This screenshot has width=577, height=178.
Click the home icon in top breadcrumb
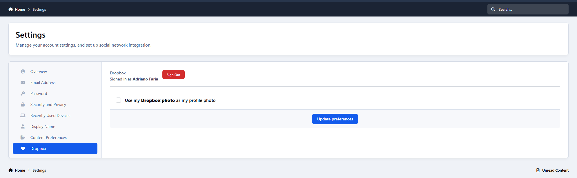[x=11, y=9]
